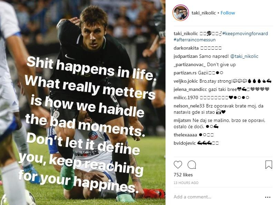
Task: Open #keepmovingforward hashtag link
Action: tap(245, 33)
